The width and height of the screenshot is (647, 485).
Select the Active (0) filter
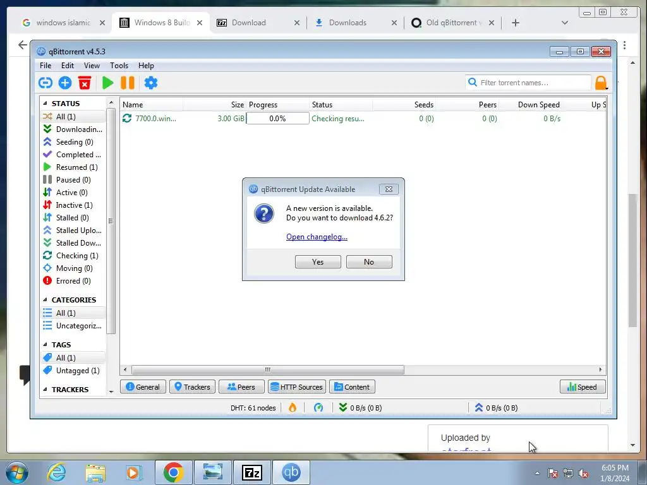tap(73, 193)
